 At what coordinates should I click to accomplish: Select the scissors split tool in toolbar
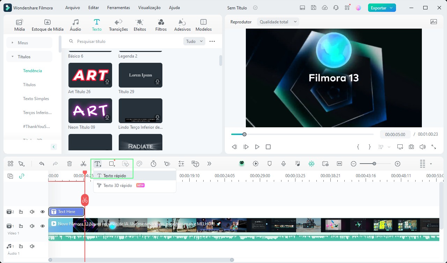pos(83,164)
